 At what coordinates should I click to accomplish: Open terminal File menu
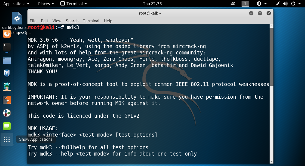[33, 21]
